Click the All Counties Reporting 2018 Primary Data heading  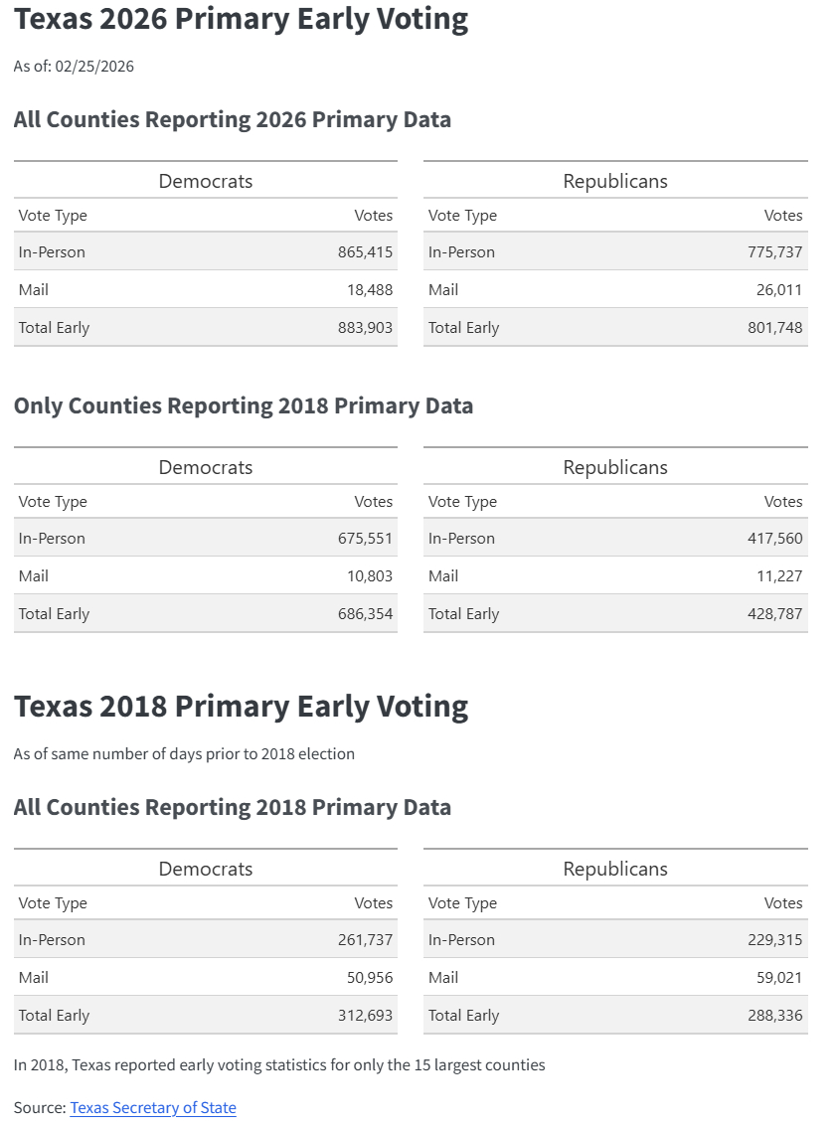point(232,807)
